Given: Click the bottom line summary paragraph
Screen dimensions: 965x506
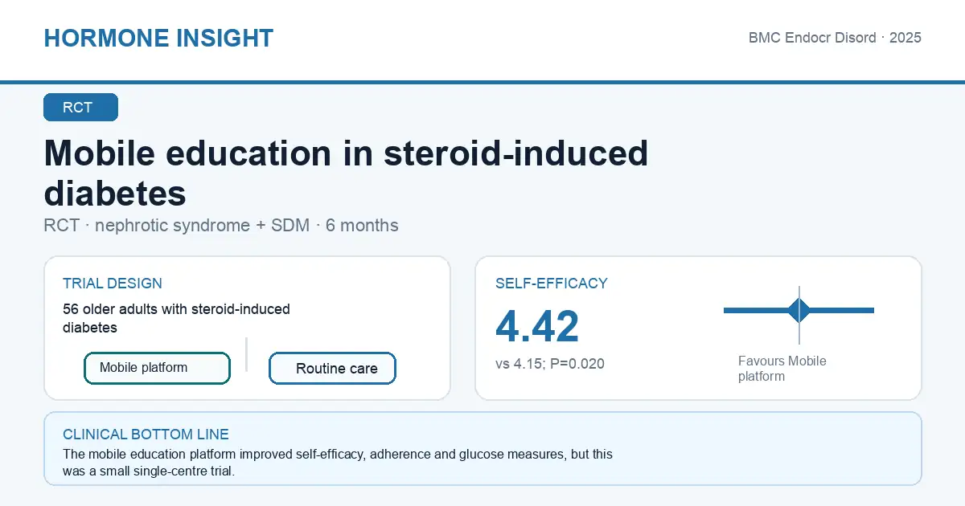Looking at the screenshot, I should click(338, 463).
